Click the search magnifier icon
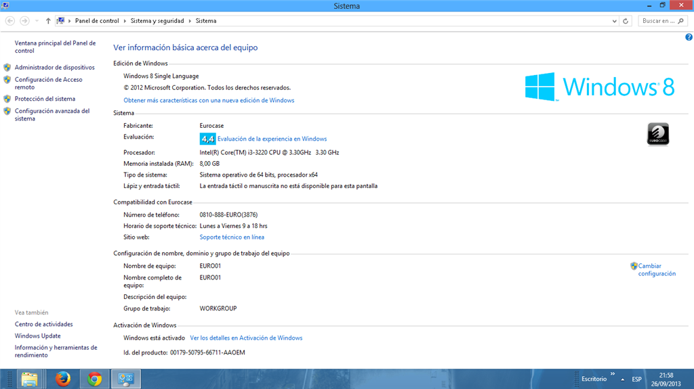Image resolution: width=694 pixels, height=389 pixels. point(681,21)
